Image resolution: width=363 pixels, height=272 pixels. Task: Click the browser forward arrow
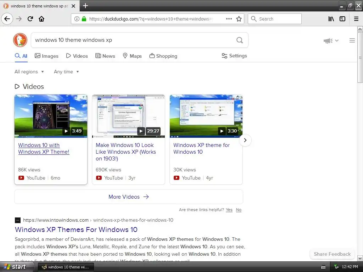click(19, 19)
